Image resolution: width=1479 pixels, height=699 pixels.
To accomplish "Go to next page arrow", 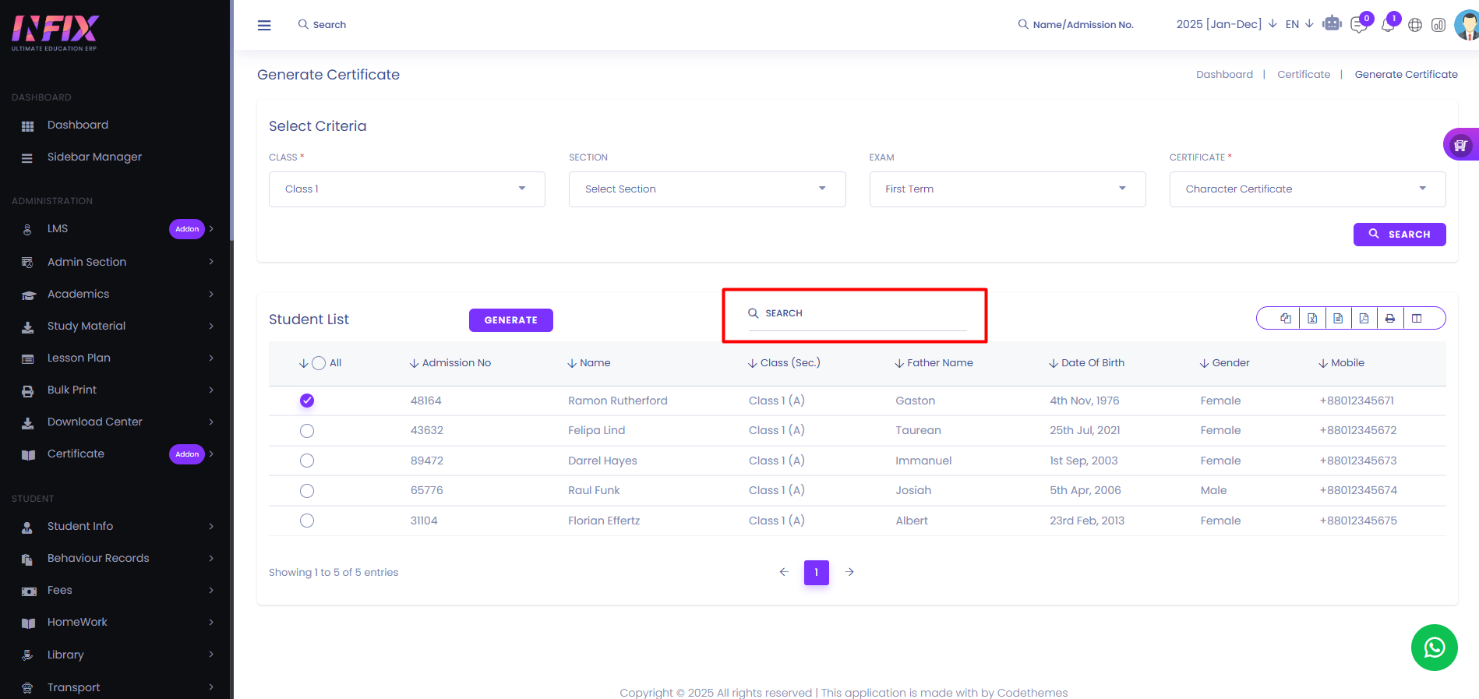I will 850,572.
